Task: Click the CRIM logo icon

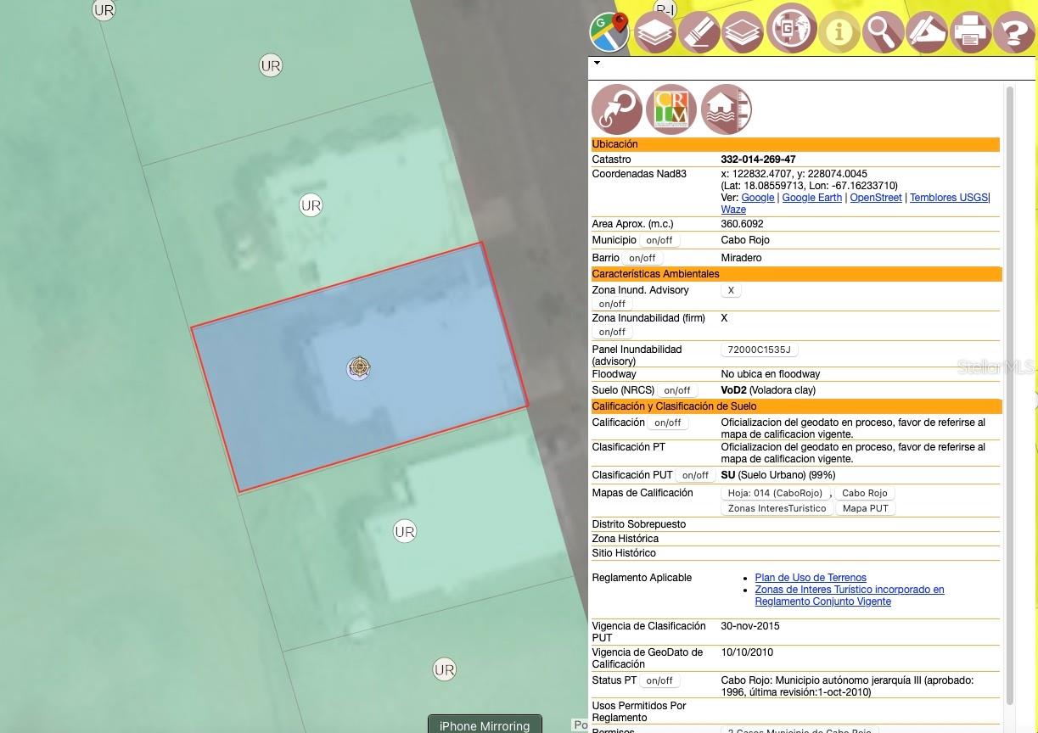Action: 671,109
